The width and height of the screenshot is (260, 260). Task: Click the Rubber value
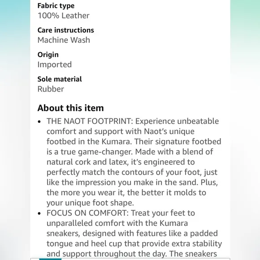point(51,89)
